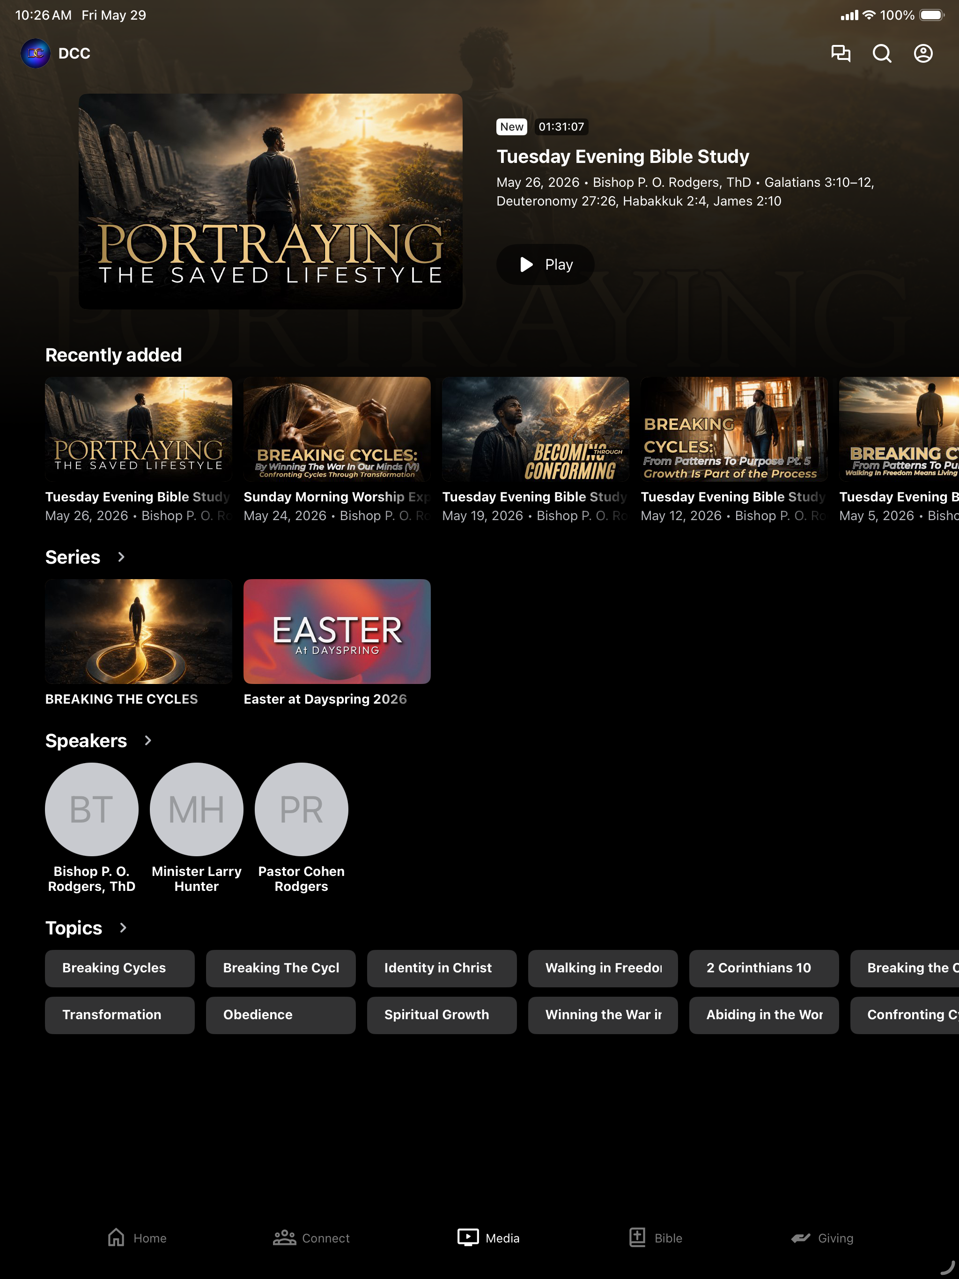Expand the Speakers section chevron
This screenshot has width=959, height=1279.
148,740
